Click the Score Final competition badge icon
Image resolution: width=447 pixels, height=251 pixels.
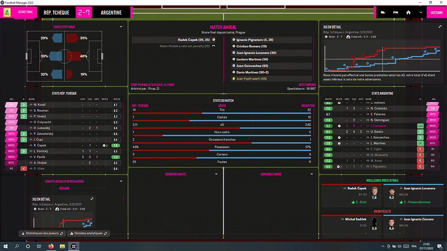(8, 12)
